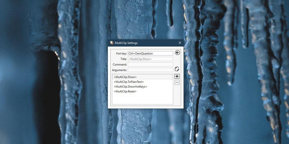289x144 pixels.
Task: Click the empty Command input field
Action: pos(150,64)
